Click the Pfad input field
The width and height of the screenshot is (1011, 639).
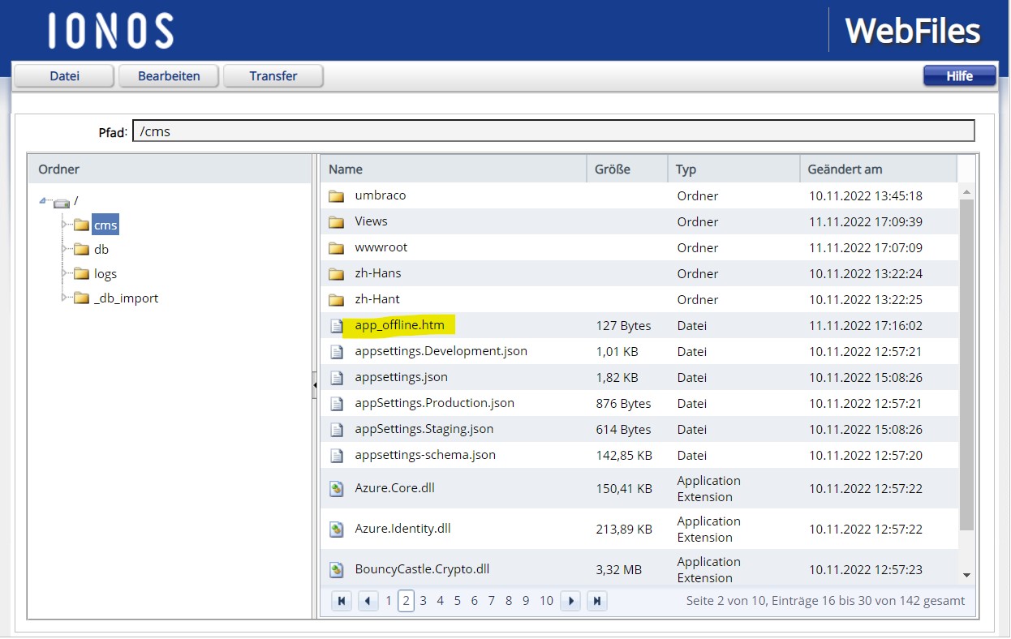(x=553, y=131)
